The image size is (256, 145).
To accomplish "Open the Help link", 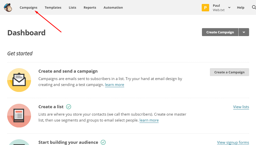I will [x=241, y=8].
